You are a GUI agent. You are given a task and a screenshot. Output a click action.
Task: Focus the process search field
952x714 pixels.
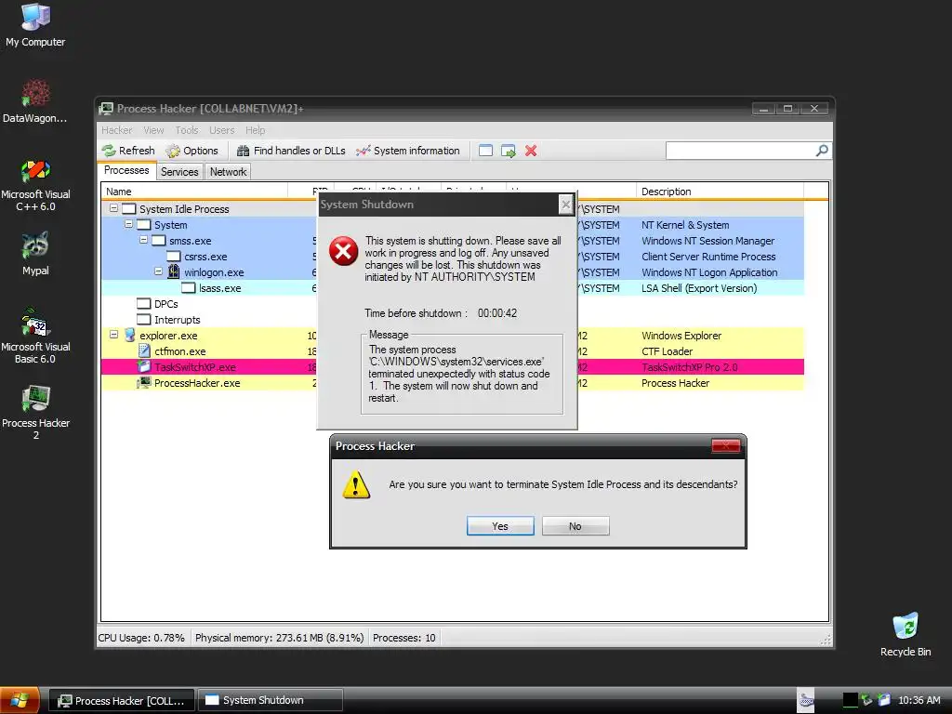[741, 150]
